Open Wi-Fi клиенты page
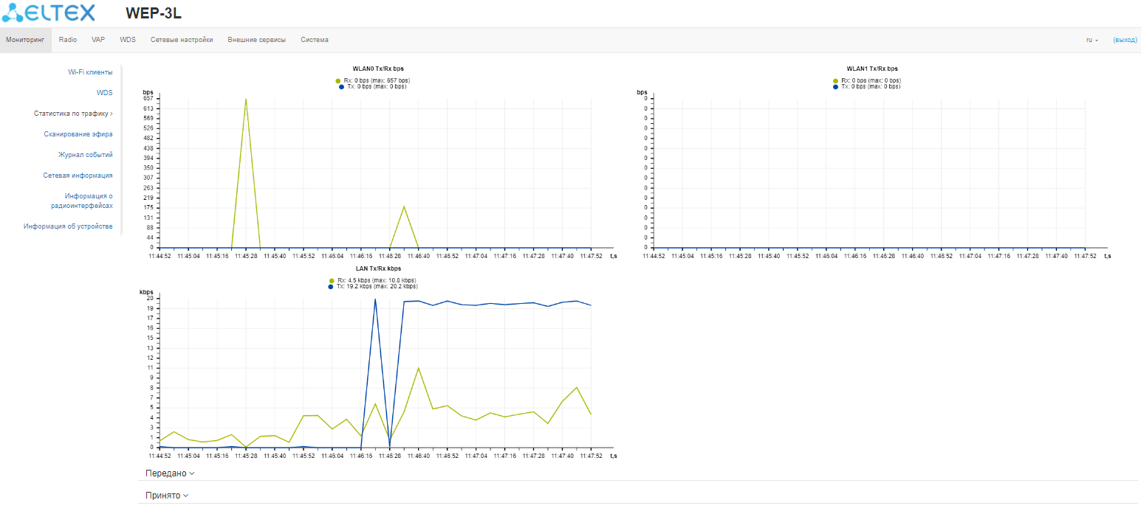1141x514 pixels. (90, 72)
